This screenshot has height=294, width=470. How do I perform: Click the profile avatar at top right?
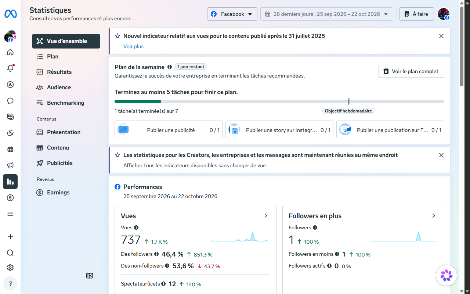point(444,14)
